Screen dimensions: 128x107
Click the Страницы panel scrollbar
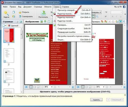coord(22,61)
